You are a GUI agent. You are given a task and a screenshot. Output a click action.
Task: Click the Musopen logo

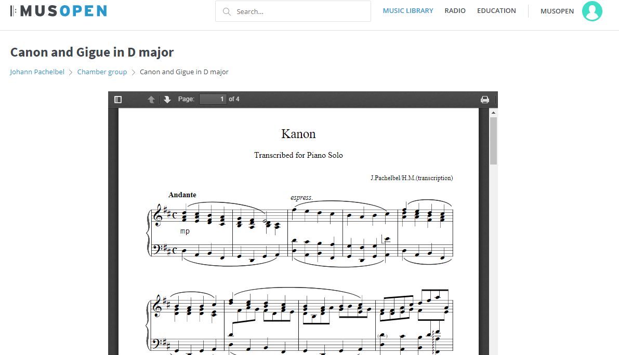(58, 11)
